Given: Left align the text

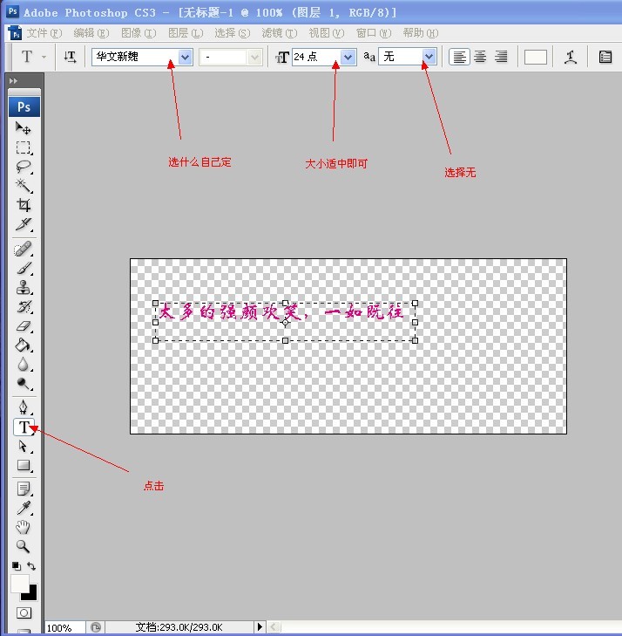Looking at the screenshot, I should click(459, 57).
